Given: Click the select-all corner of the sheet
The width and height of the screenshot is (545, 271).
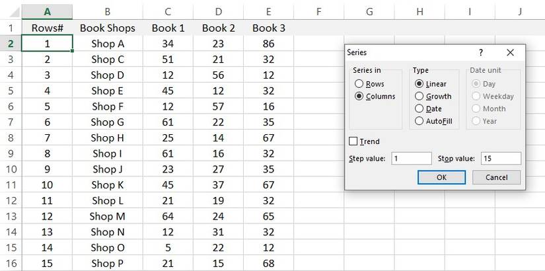Looking at the screenshot, I should click(11, 11).
